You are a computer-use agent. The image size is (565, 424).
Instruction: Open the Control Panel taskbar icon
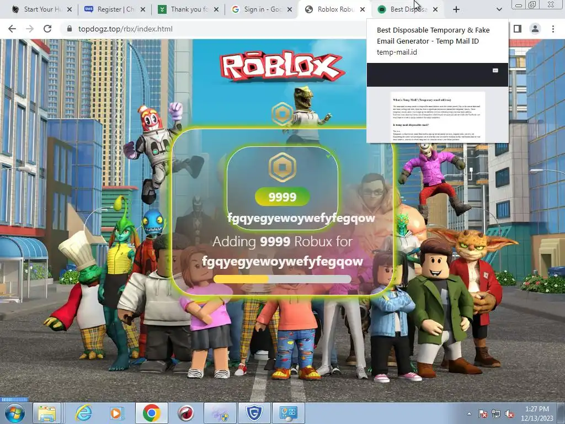tap(288, 413)
